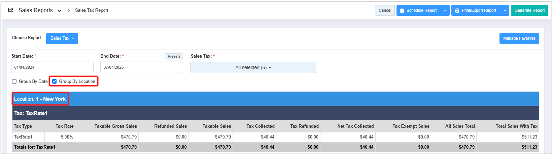Screen dimensions: 553x154
Task: Click the date Presets button
Action: click(x=174, y=56)
